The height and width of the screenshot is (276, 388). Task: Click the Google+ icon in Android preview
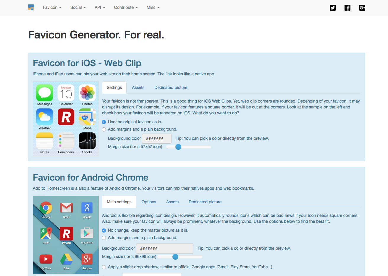tap(87, 259)
